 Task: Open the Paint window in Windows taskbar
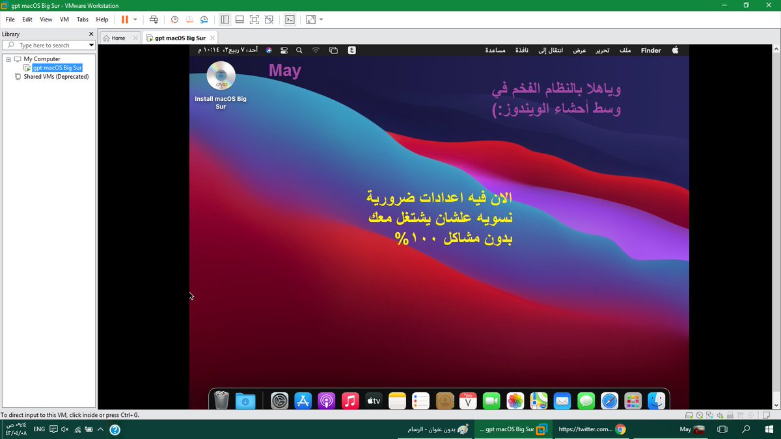(x=434, y=429)
